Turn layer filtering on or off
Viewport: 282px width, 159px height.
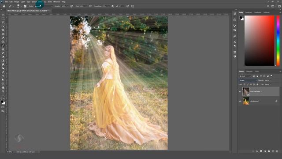tap(271, 76)
